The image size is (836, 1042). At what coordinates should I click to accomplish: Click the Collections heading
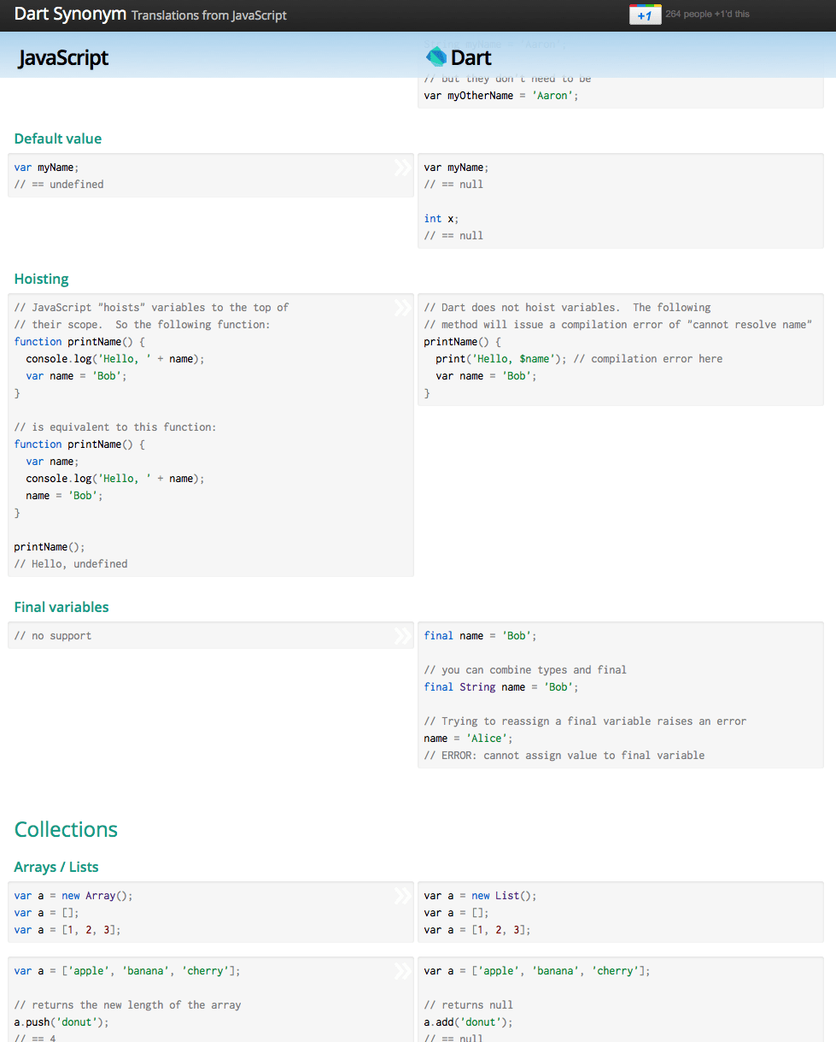pos(66,829)
